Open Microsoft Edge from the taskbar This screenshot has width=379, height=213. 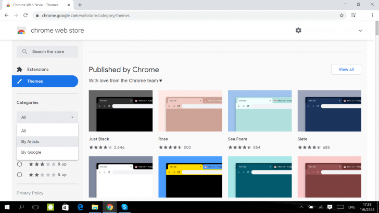(x=80, y=207)
